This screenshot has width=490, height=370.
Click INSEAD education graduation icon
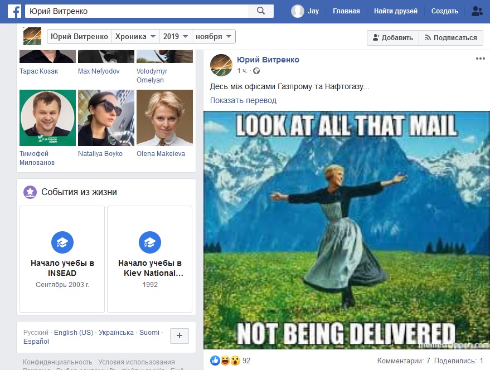point(62,242)
